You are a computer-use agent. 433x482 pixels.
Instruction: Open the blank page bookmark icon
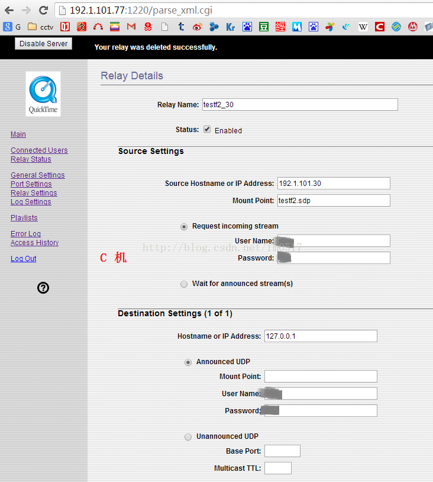coord(164,27)
